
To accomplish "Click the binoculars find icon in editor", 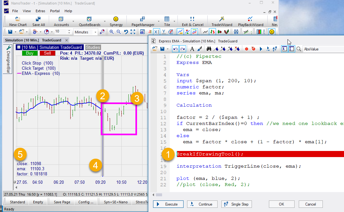I will [209, 49].
